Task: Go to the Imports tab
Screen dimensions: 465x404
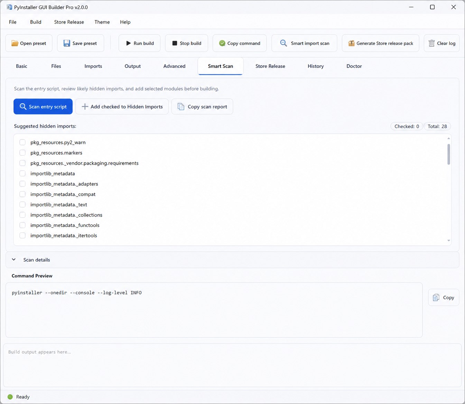Action: tap(93, 66)
